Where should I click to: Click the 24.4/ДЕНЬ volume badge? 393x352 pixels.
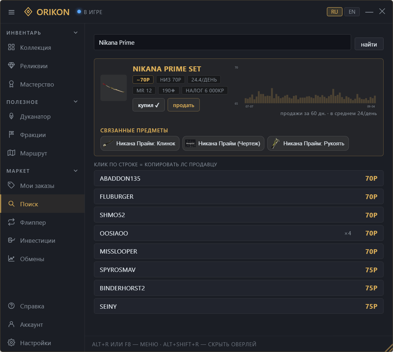204,80
